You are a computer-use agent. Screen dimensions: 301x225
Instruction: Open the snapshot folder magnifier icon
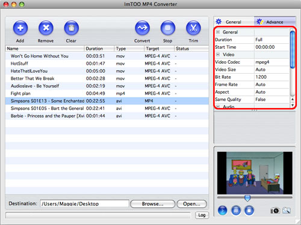pos(287,211)
